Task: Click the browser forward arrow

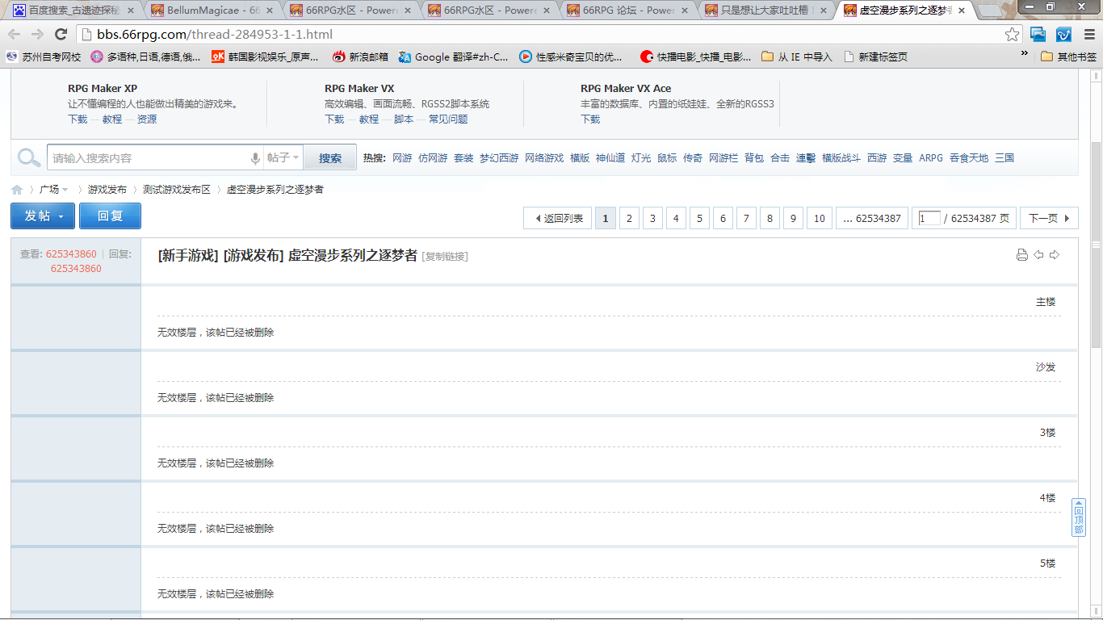Action: 37,34
